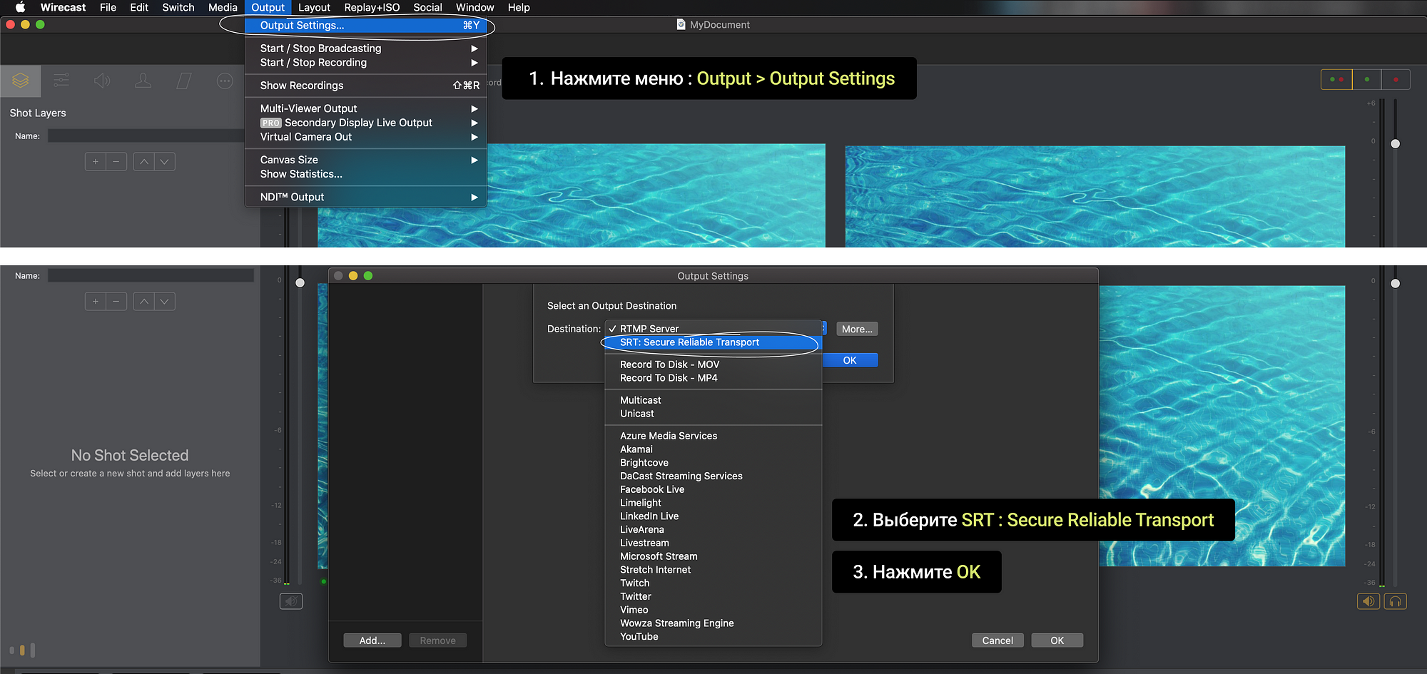Click MyDocument title document icon
This screenshot has height=674, width=1427.
[x=681, y=24]
